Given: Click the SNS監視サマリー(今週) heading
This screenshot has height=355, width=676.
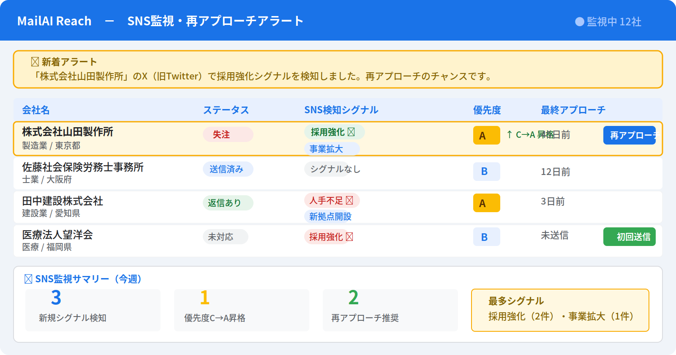Looking at the screenshot, I should click(x=88, y=279).
